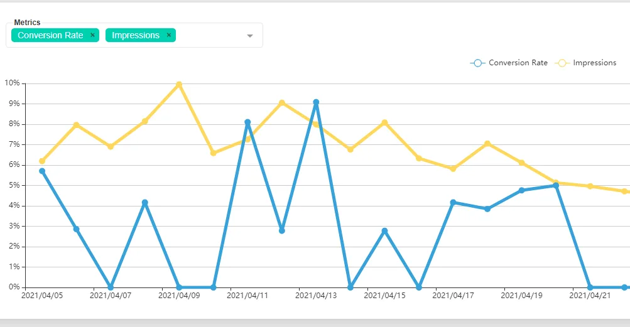Viewport: 630px width, 327px height.
Task: Click the 2021/04/17 x-axis label
Action: [453, 296]
